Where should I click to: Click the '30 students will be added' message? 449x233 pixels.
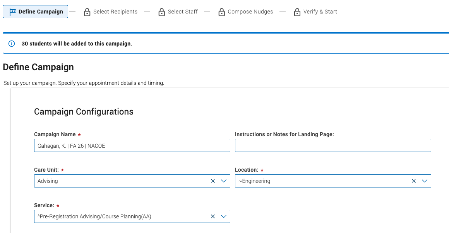pyautogui.click(x=77, y=44)
